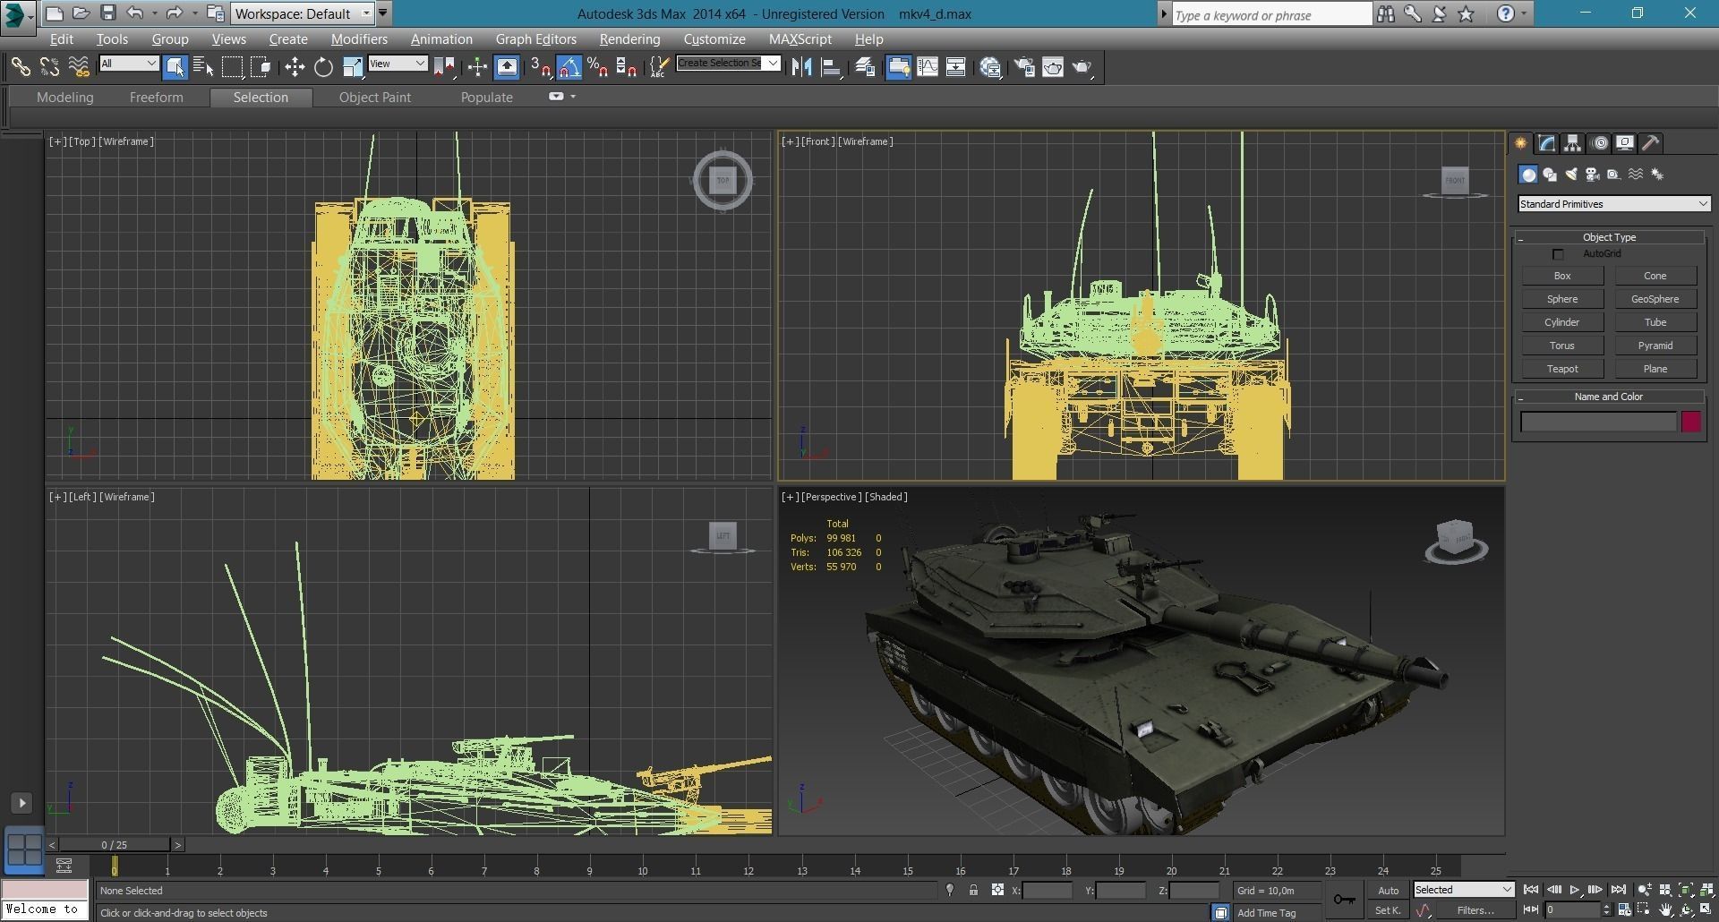Switch to the Object Paint ribbon tab
This screenshot has width=1719, height=922.
(x=375, y=98)
